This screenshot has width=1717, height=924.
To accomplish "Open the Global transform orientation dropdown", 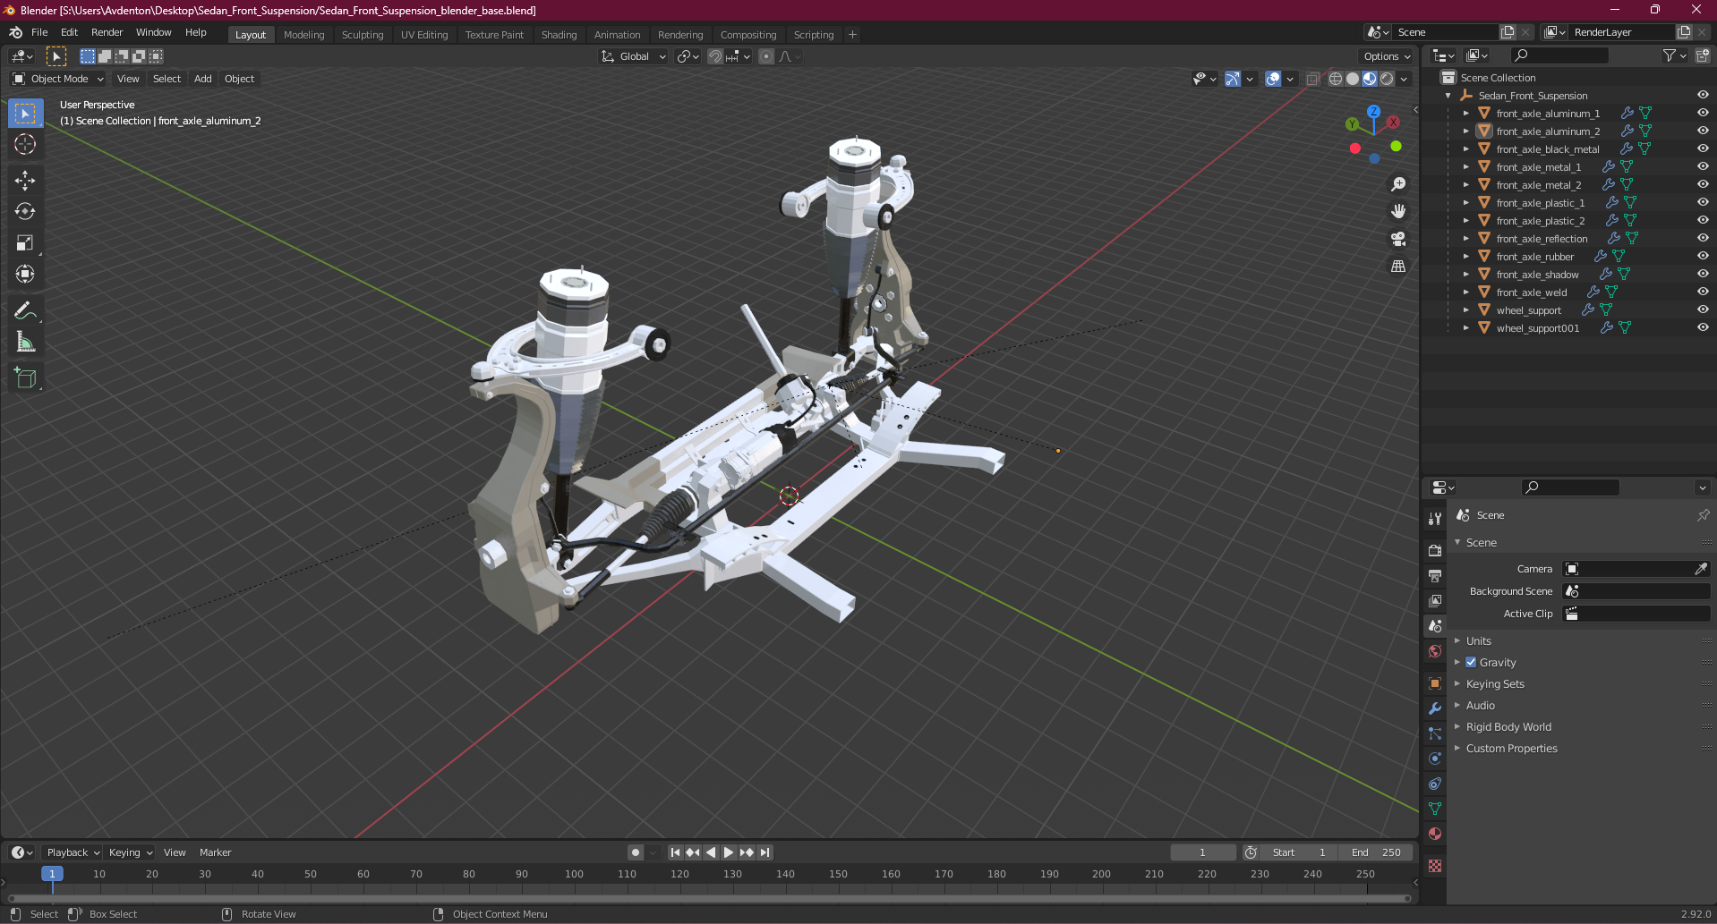I will [634, 56].
